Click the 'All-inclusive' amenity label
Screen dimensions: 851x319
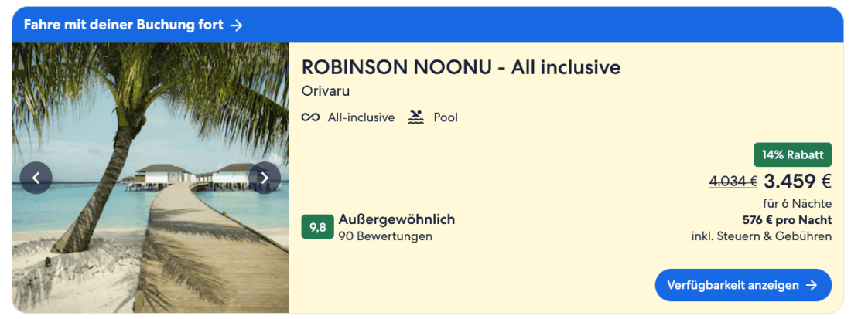click(x=361, y=118)
